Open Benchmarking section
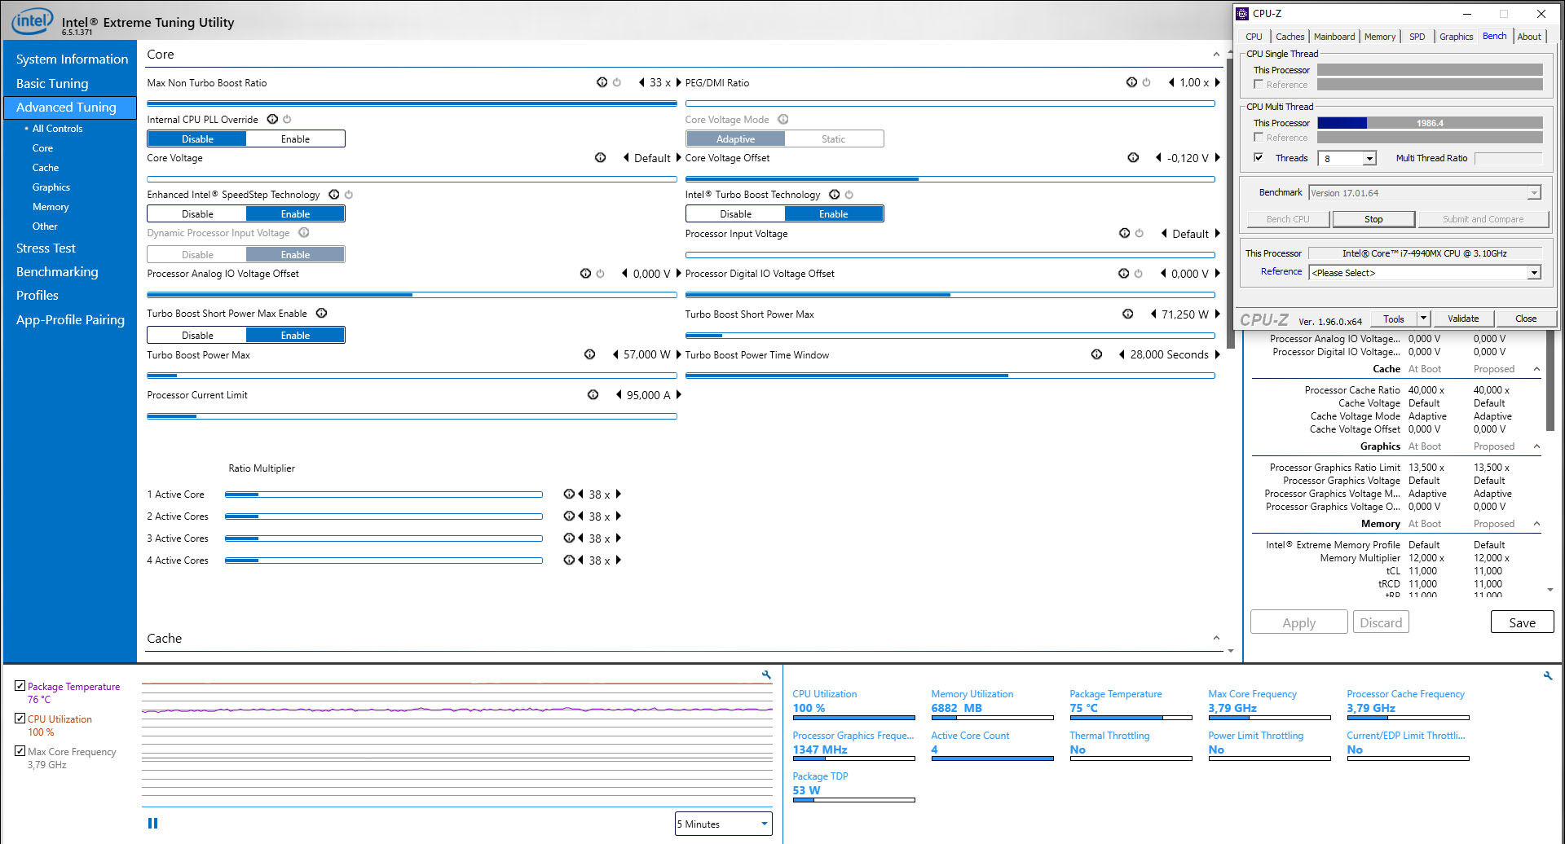 (57, 272)
